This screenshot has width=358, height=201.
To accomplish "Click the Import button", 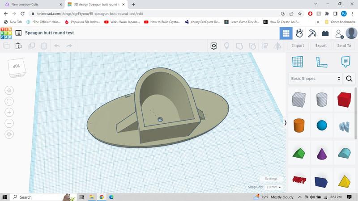I will pos(298,46).
